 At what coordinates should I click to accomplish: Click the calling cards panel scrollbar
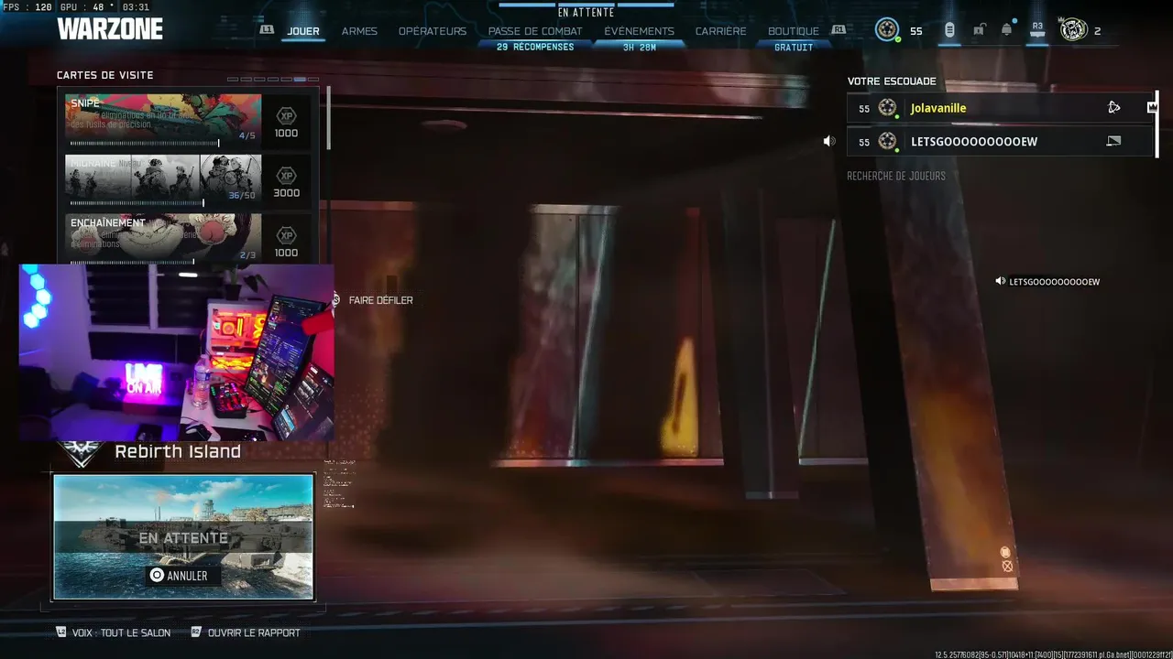click(x=328, y=119)
